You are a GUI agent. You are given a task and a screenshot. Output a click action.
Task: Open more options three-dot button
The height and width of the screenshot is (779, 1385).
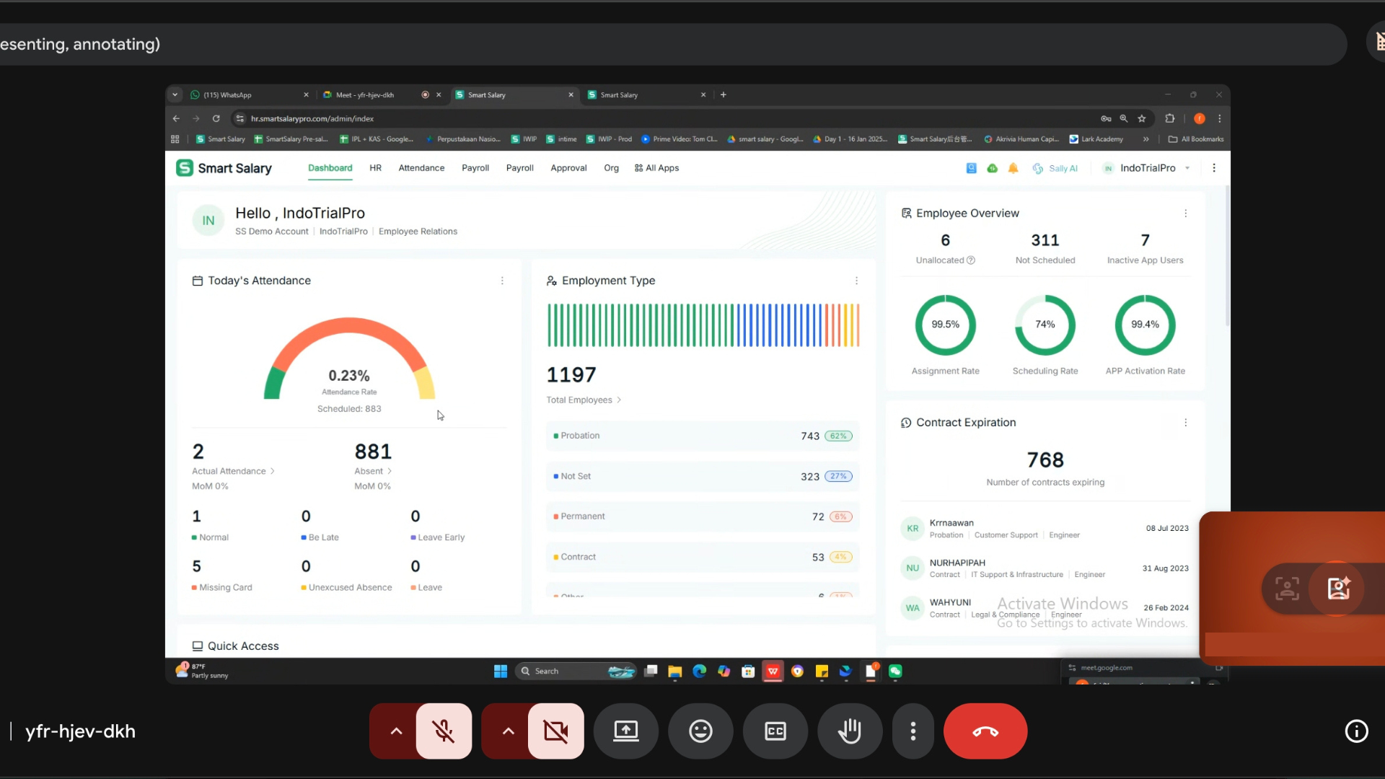[x=913, y=731]
